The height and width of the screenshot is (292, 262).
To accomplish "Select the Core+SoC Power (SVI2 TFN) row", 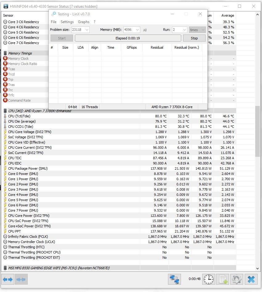I will (119, 226).
